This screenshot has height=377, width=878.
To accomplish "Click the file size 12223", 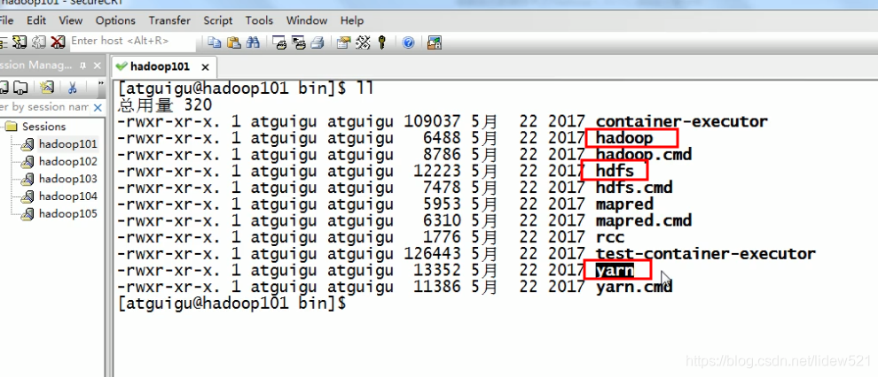I will (436, 171).
